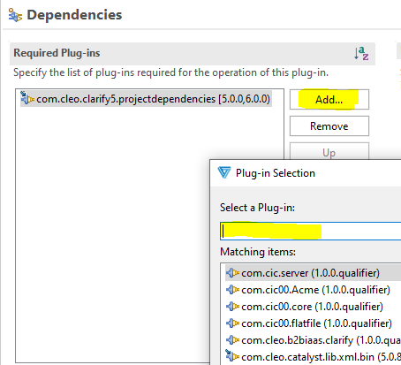Screen dimensions: 401x365
Task: Focus the Select a Plug-in field
Action: 311,232
